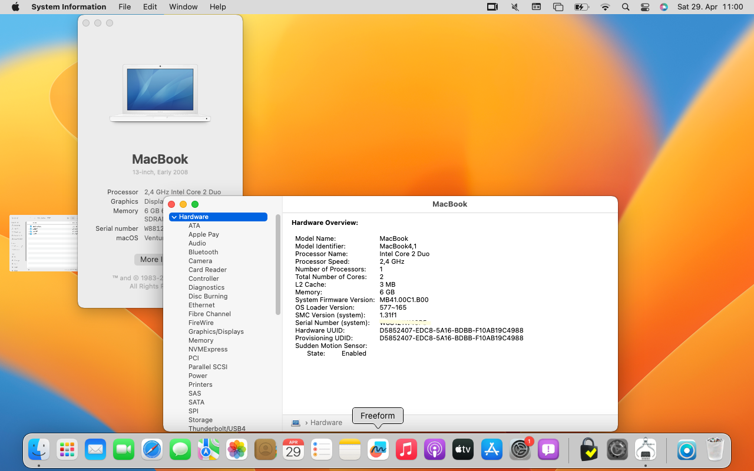Open the Edit menu
Viewport: 754px width, 471px height.
click(x=150, y=7)
